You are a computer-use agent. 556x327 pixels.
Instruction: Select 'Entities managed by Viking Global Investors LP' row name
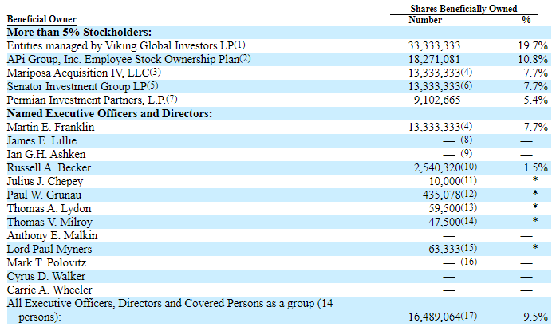(120, 45)
